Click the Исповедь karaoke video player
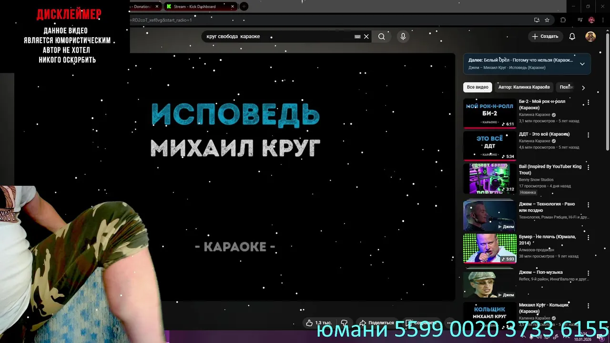610x343 pixels. click(x=293, y=176)
